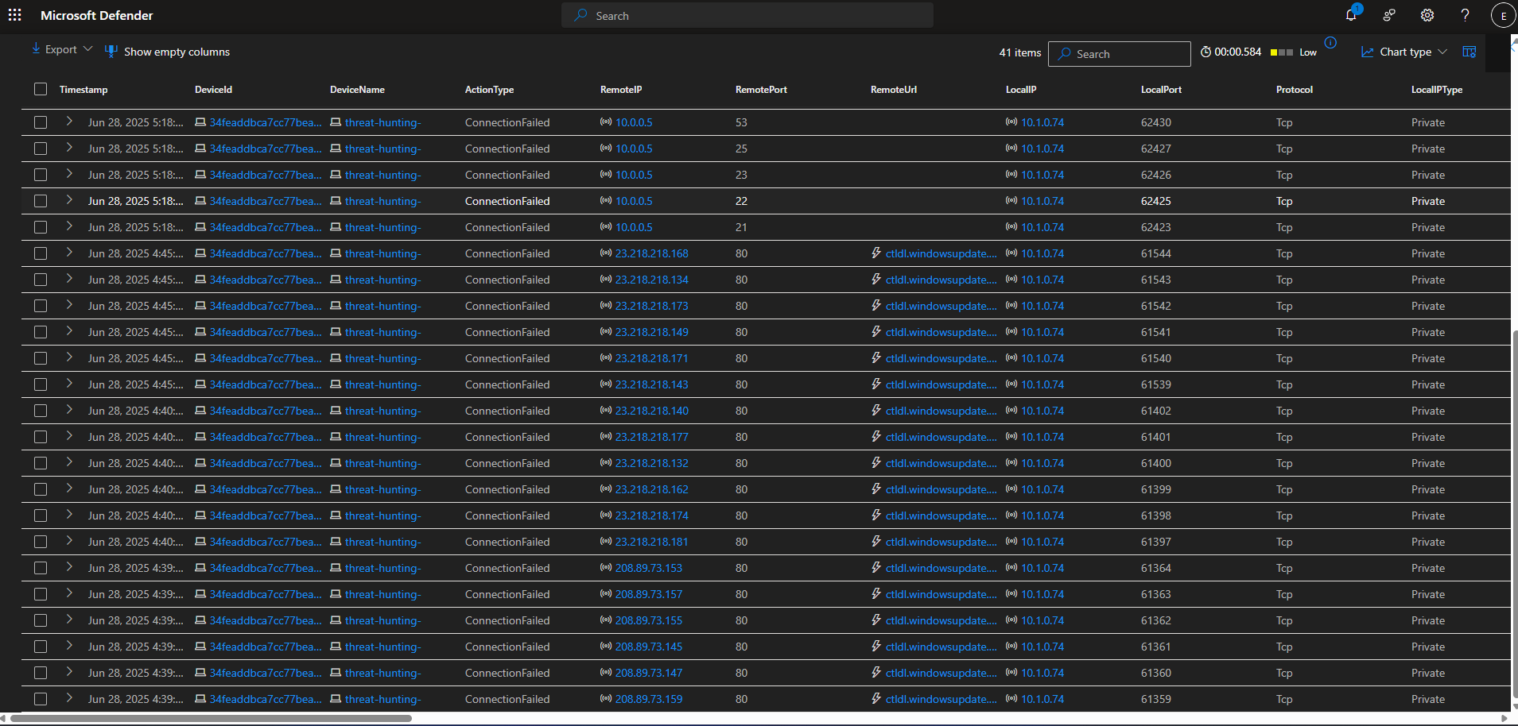Sort by the RemoteIP column header
Screen dimensions: 1518x726
coord(621,90)
